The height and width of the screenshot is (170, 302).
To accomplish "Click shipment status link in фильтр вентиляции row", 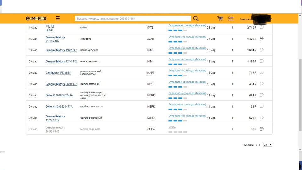I will [187, 93].
